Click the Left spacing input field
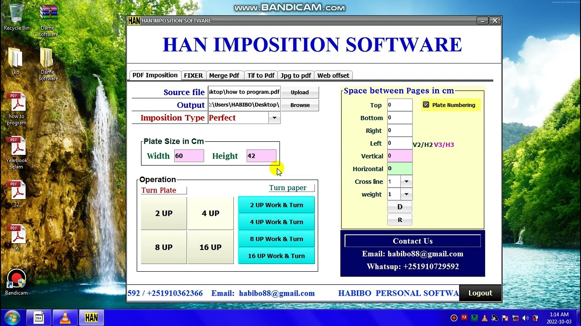 tap(400, 143)
